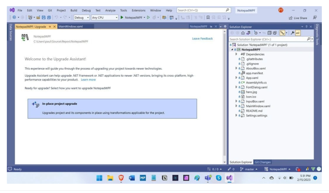The width and height of the screenshot is (329, 193).
Task: Open Skype from the taskbar
Action: tap(219, 178)
